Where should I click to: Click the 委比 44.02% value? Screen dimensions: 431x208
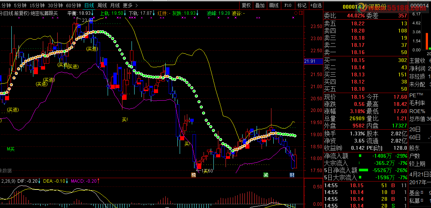[x=356, y=16]
